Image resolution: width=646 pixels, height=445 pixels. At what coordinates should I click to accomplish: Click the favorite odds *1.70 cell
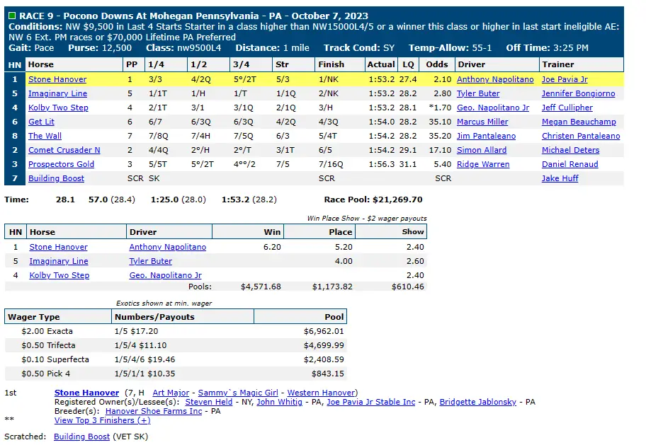pos(440,108)
